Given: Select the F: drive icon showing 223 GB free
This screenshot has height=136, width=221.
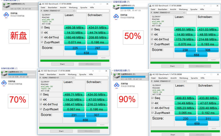Looking at the screenshot, I should click(x=116, y=7).
